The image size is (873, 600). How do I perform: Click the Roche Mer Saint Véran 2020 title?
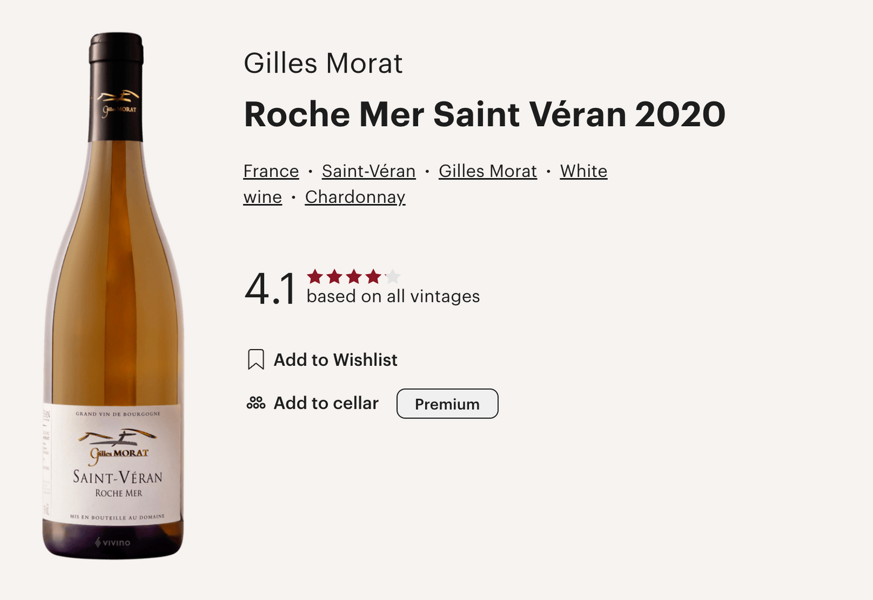(x=484, y=114)
